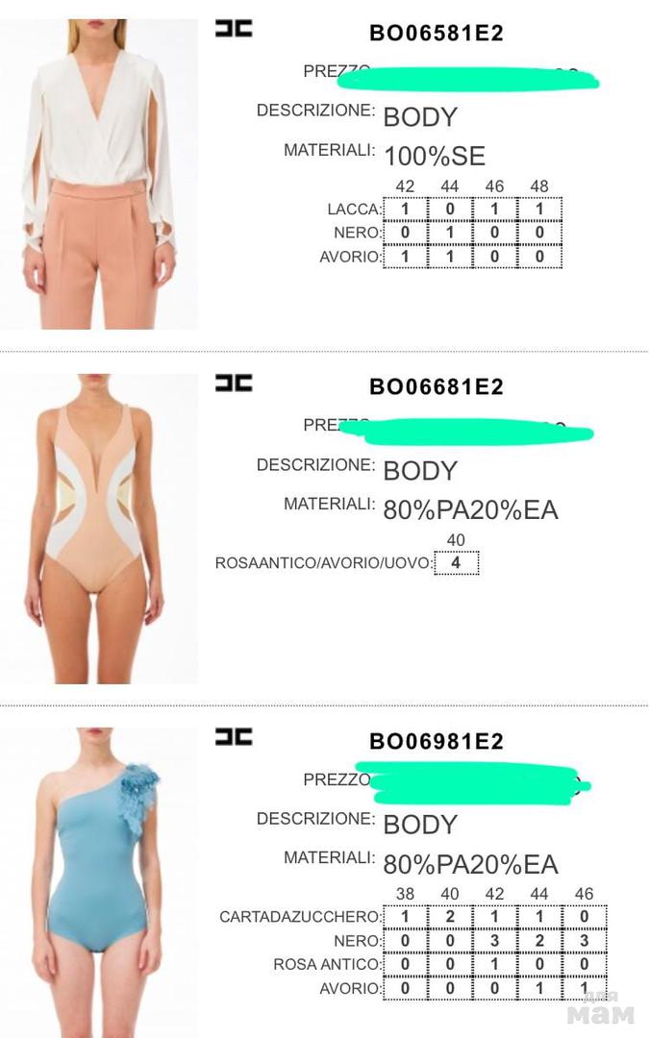Viewport: 649px width, 1038px height.
Task: Click the AVORIO size 48 cell in first table
Action: click(x=539, y=257)
